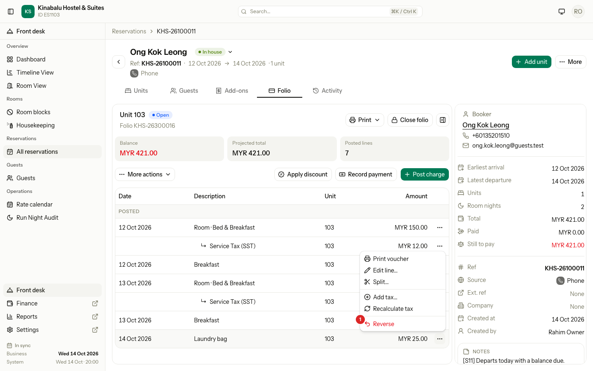Focus the Search input field

(330, 12)
